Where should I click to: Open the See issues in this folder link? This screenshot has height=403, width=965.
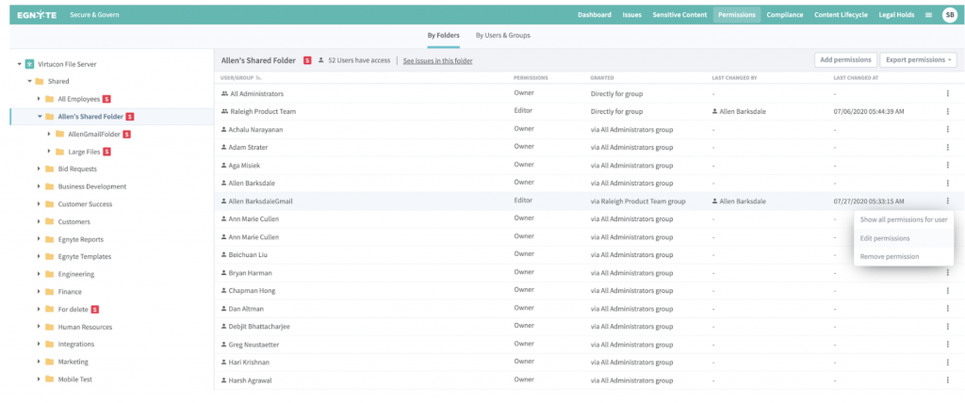coord(437,60)
